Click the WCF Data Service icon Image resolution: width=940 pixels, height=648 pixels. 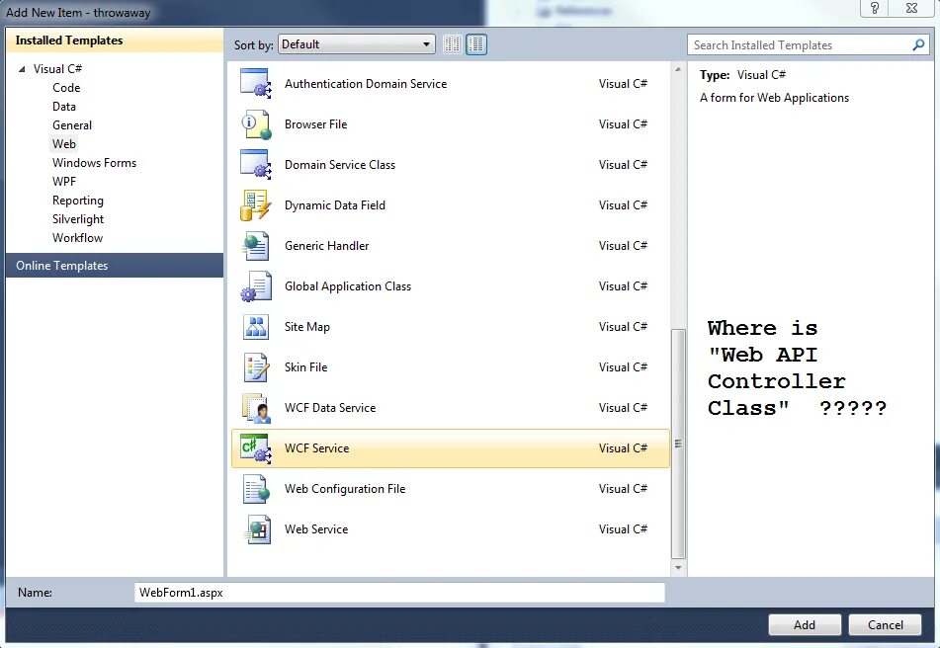(x=256, y=408)
